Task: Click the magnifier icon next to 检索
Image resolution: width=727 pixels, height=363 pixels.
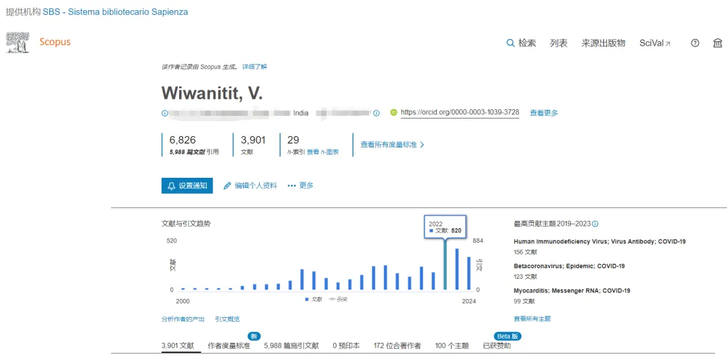Action: [510, 43]
